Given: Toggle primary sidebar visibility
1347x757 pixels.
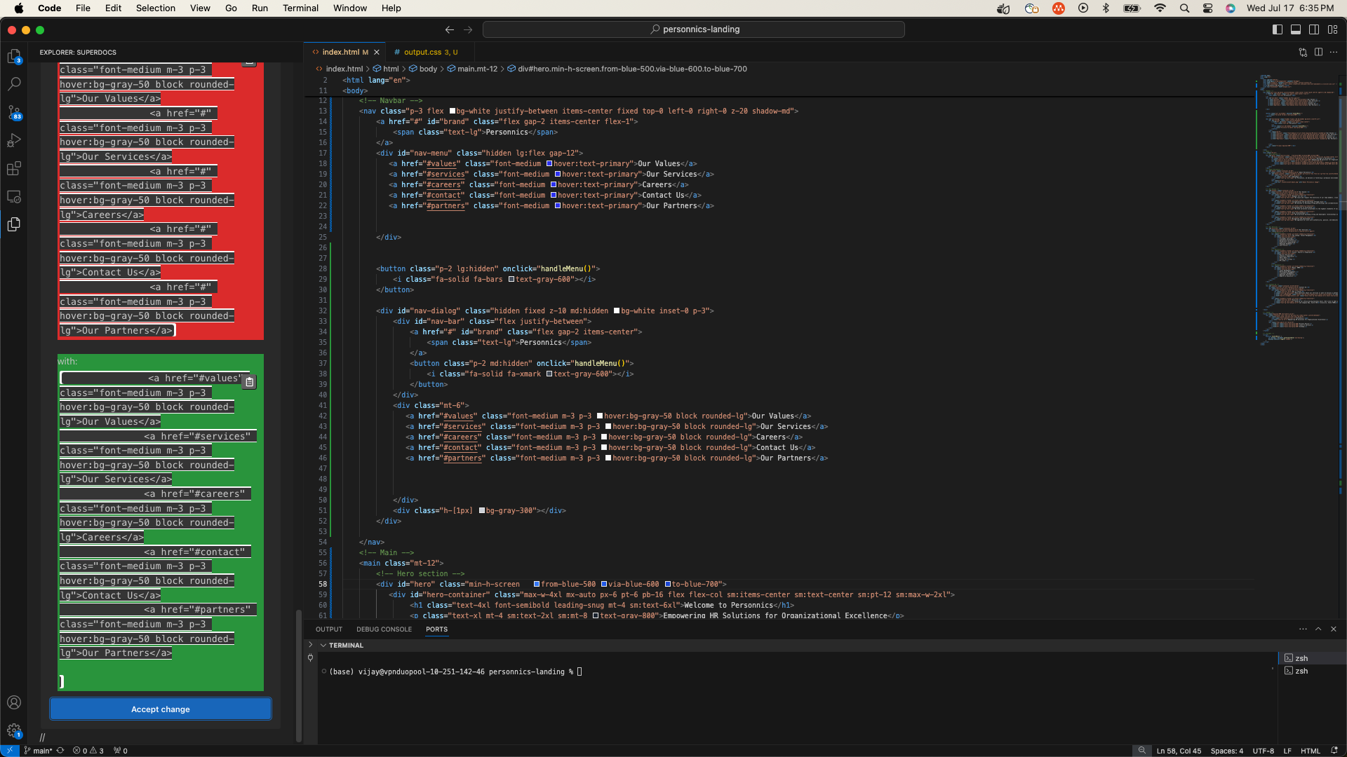Looking at the screenshot, I should pyautogui.click(x=1278, y=29).
